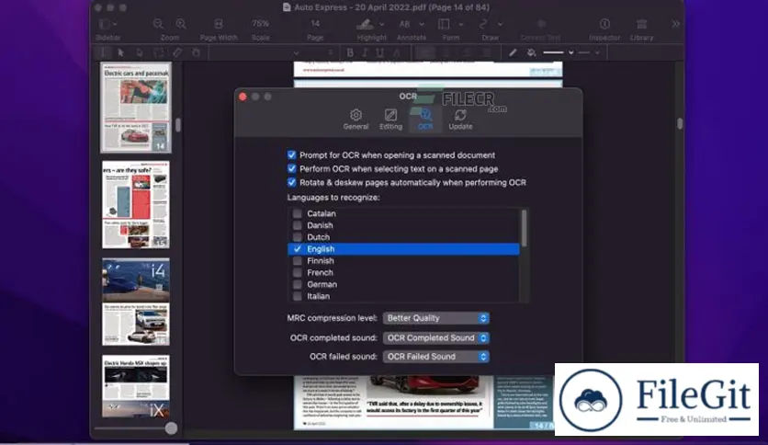
Task: Close the OCR preferences window
Action: point(243,97)
